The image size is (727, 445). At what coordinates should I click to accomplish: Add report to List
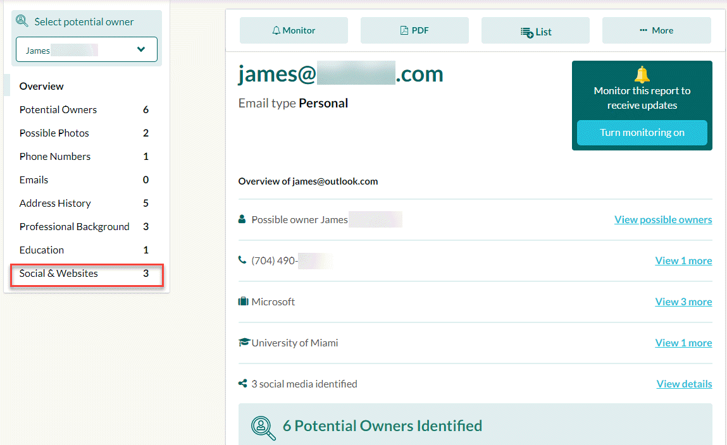coord(535,30)
